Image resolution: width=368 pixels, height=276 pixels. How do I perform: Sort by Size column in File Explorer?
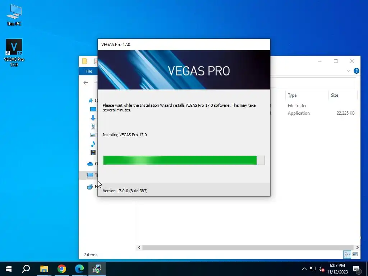(x=335, y=95)
